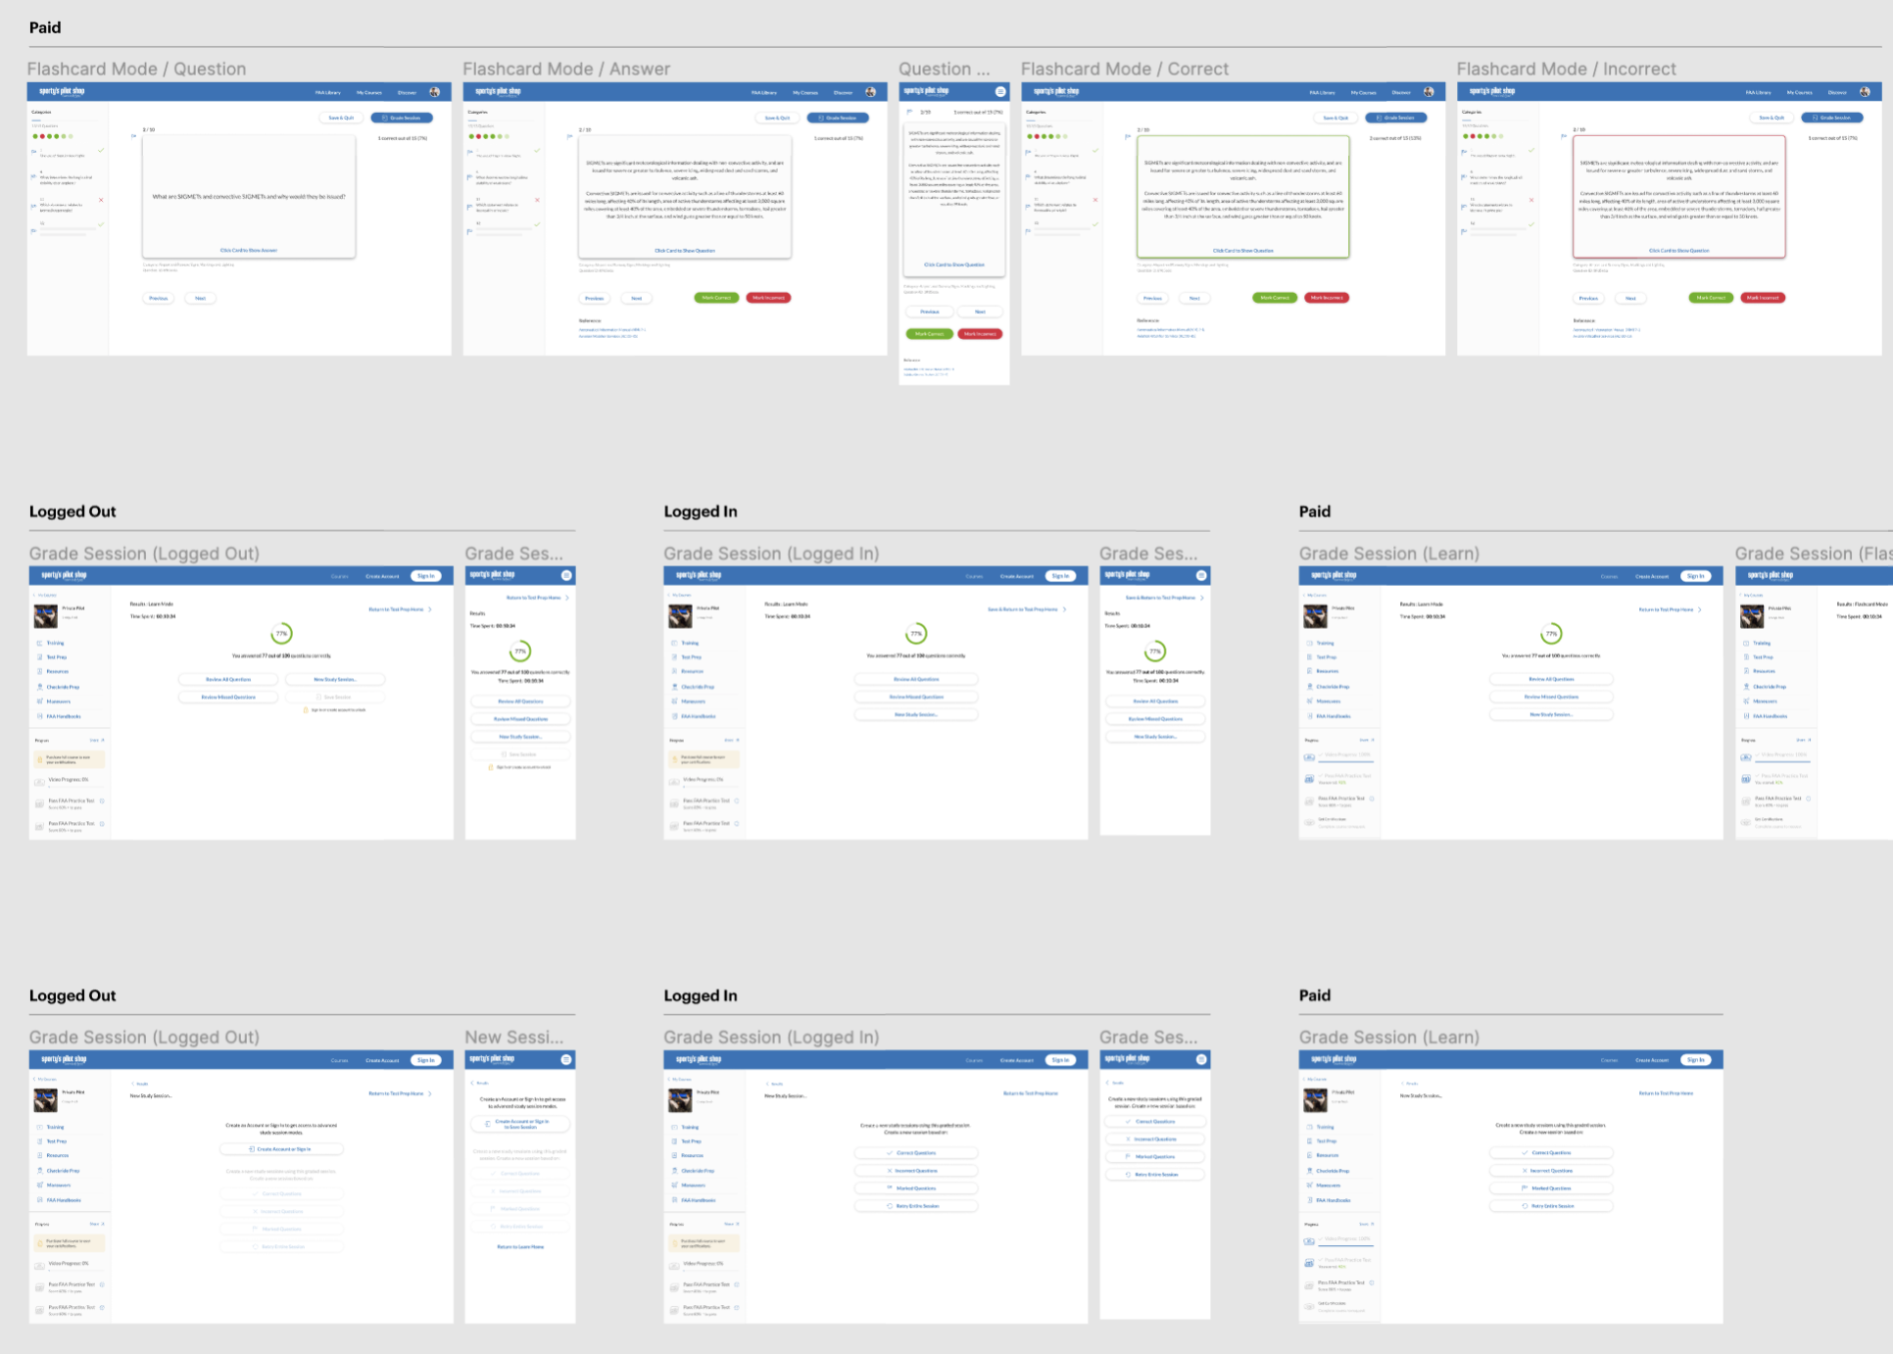Click Return to Learn Home in 'New Sessi...' frame
Viewport: 1893px width, 1354px height.
click(520, 1247)
